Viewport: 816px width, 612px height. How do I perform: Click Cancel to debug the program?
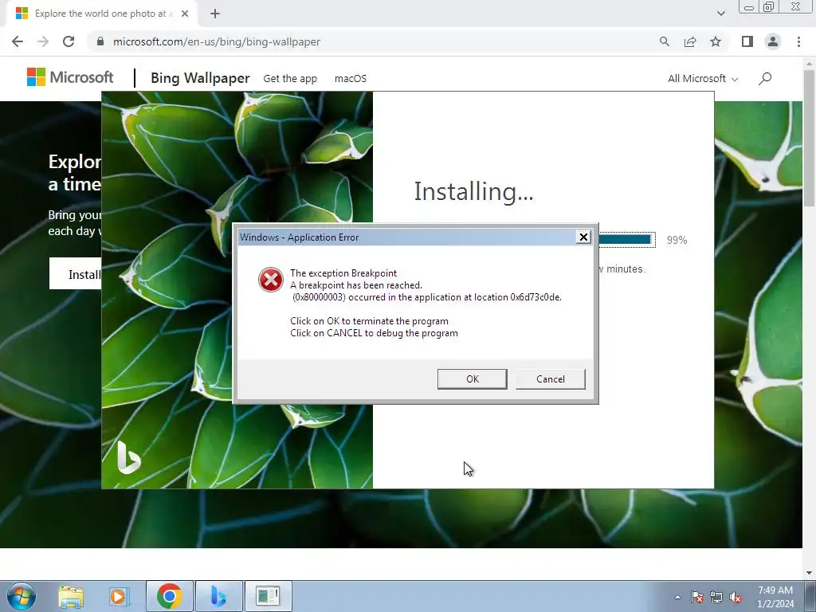550,379
